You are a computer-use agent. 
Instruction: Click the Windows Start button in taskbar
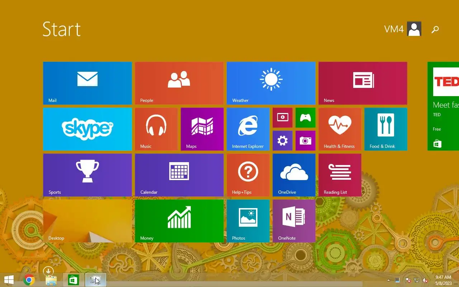pos(9,280)
